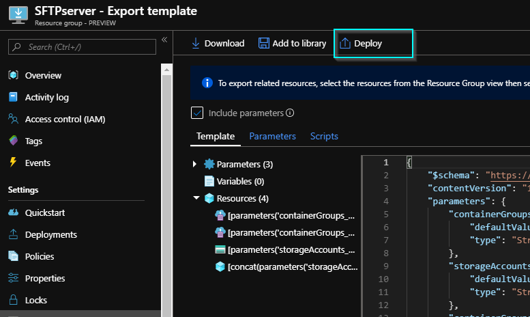The image size is (530, 317).
Task: Open Activity log in the sidebar
Action: click(46, 98)
